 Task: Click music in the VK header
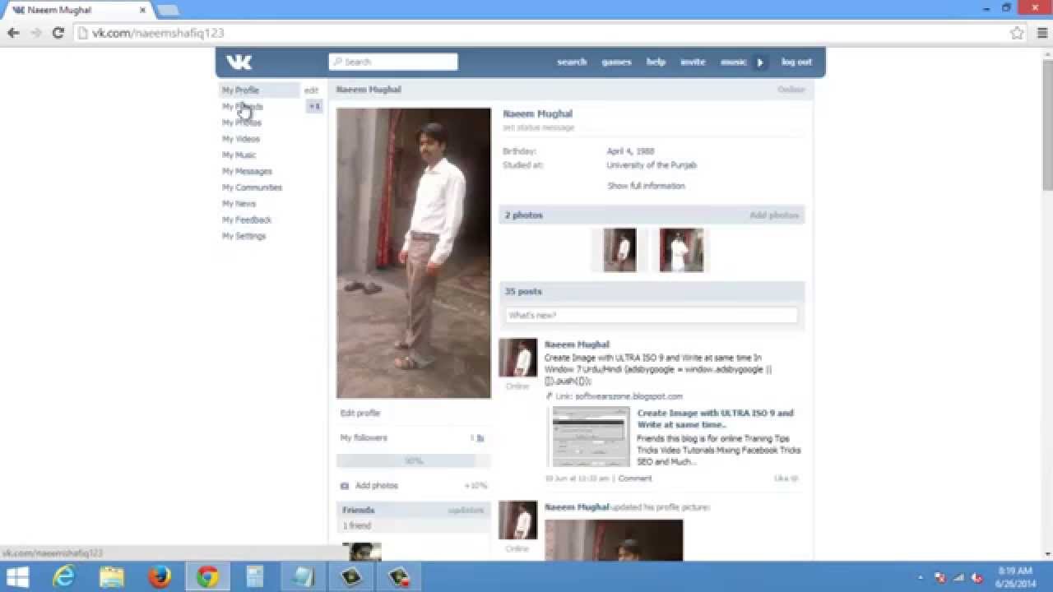click(x=734, y=62)
